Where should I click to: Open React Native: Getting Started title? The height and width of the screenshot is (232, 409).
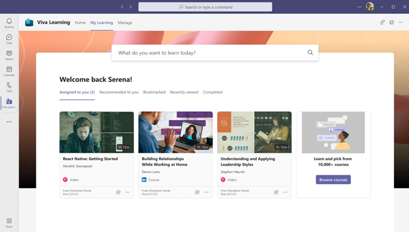(90, 158)
